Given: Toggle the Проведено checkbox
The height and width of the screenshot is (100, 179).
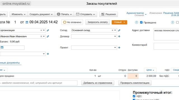Looking at the screenshot, I should tap(141, 22).
